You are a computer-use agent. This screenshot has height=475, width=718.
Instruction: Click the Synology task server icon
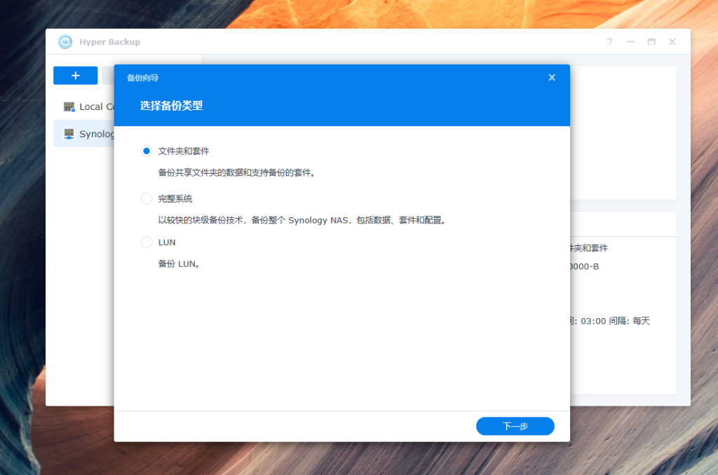pos(69,134)
